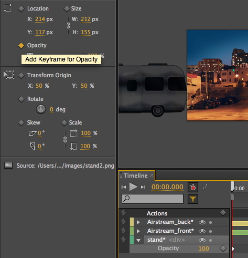Image resolution: width=248 pixels, height=258 pixels.
Task: Select the Timeline tab
Action: tap(136, 176)
